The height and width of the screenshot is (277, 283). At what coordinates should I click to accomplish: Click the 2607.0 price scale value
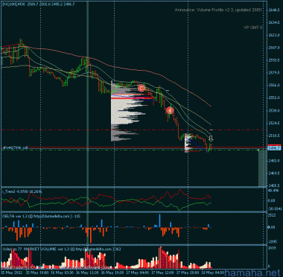coord(275,48)
